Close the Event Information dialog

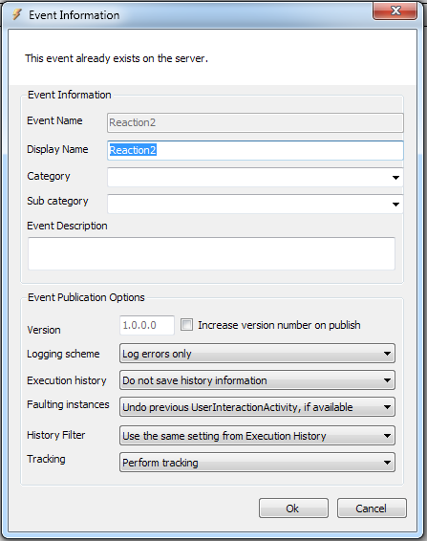pos(395,11)
